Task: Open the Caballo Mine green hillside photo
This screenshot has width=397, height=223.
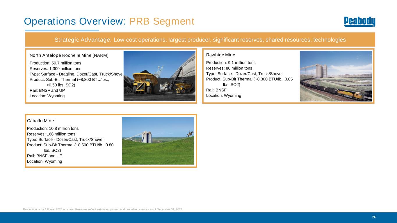Action: [158, 141]
